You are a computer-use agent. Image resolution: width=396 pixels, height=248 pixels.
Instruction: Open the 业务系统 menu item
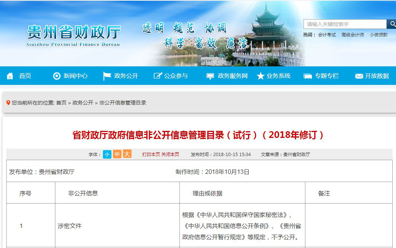click(x=278, y=76)
